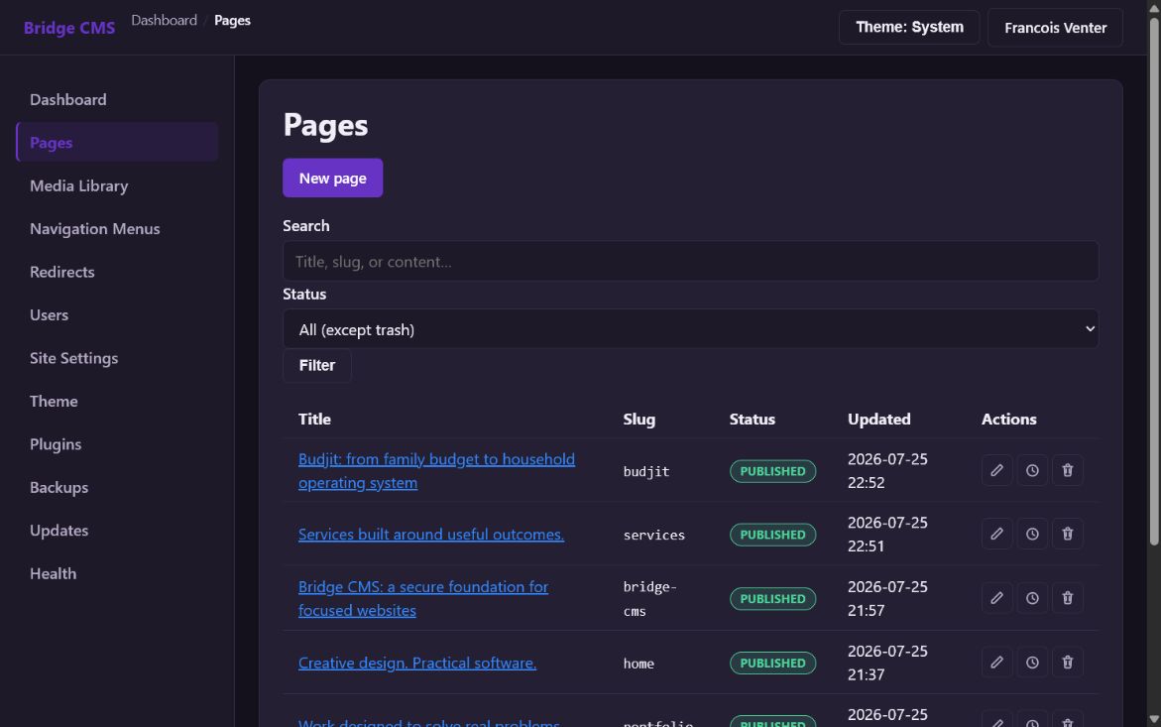Screen dimensions: 1161x727
Task: Click the PUBLISHED badge for budjit
Action: pyautogui.click(x=772, y=471)
